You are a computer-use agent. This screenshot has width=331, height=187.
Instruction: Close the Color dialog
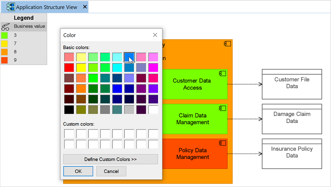pos(155,35)
